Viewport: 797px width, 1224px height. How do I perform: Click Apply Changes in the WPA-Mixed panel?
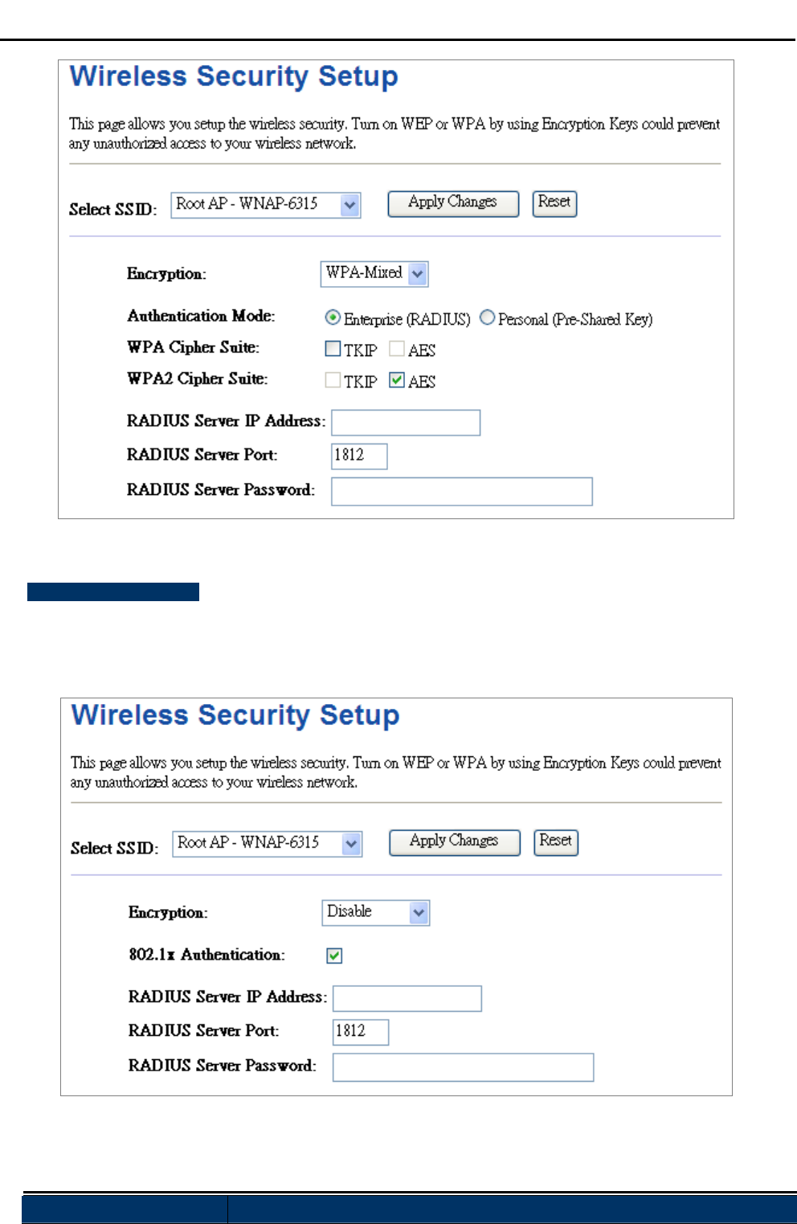[453, 203]
